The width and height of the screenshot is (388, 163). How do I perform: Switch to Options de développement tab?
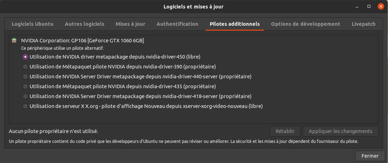tap(306, 24)
